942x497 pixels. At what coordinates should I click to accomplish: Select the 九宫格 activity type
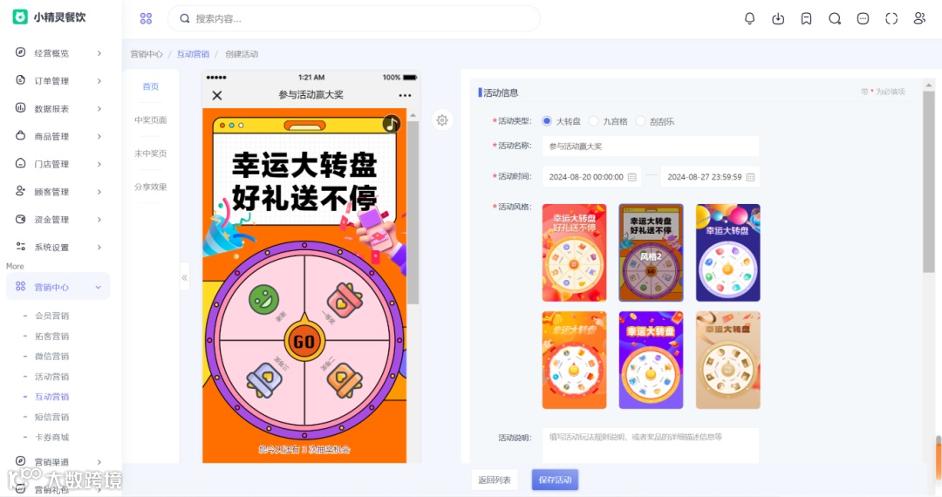point(608,121)
